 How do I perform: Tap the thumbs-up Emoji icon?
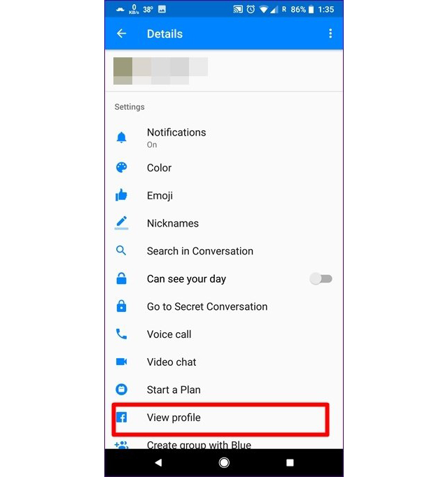[121, 195]
